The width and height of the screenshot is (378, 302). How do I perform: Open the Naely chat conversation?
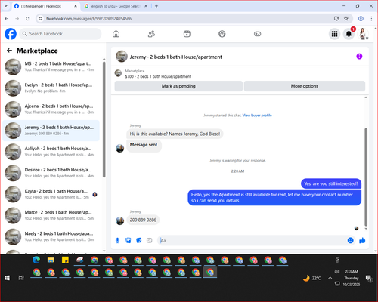51,236
